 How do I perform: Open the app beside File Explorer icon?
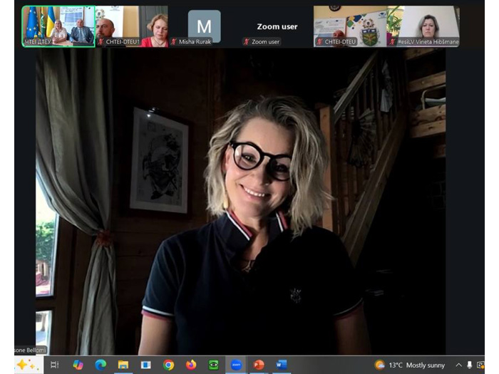145,365
